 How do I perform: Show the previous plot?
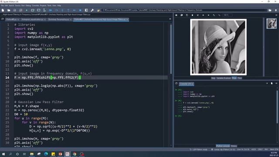coord(203,15)
